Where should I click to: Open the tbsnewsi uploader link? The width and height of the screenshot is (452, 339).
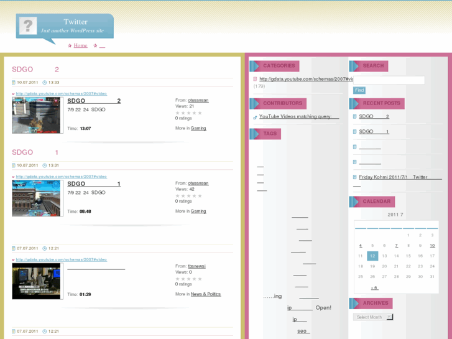197,266
